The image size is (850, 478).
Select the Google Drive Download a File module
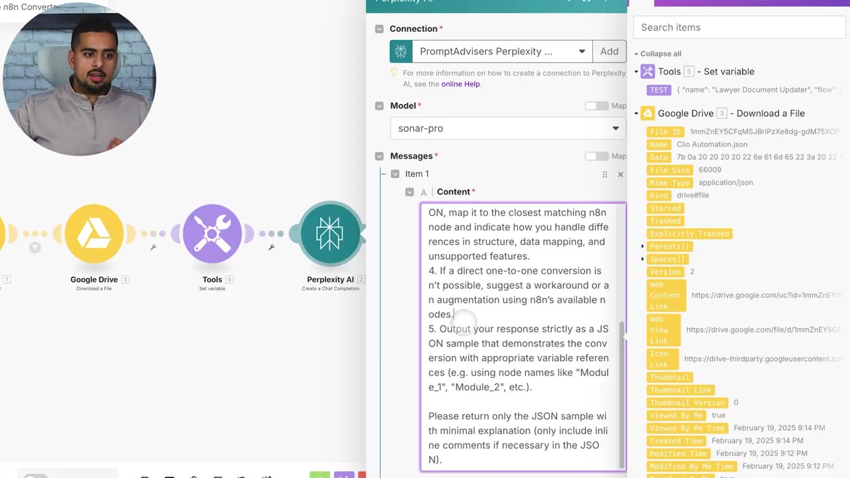pos(94,233)
